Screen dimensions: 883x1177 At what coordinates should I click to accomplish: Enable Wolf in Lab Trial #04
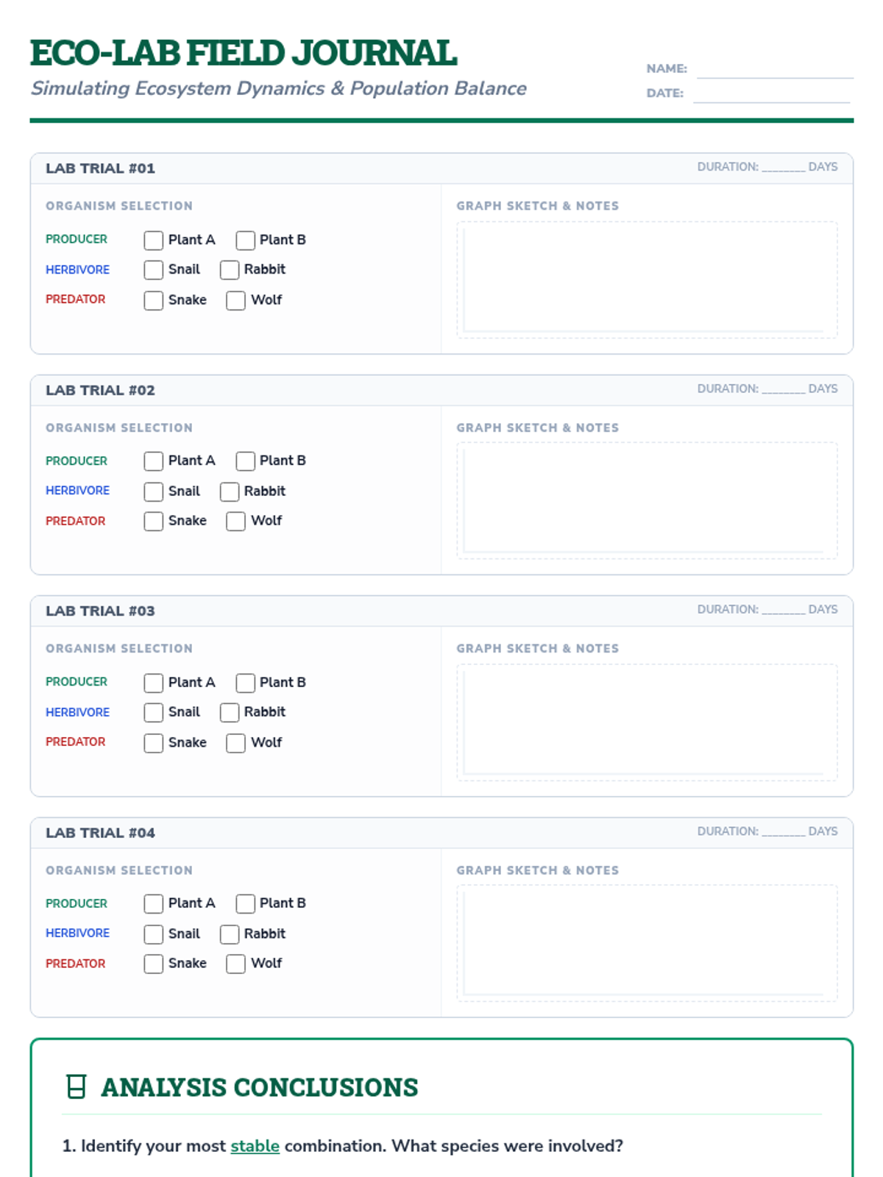click(x=235, y=964)
